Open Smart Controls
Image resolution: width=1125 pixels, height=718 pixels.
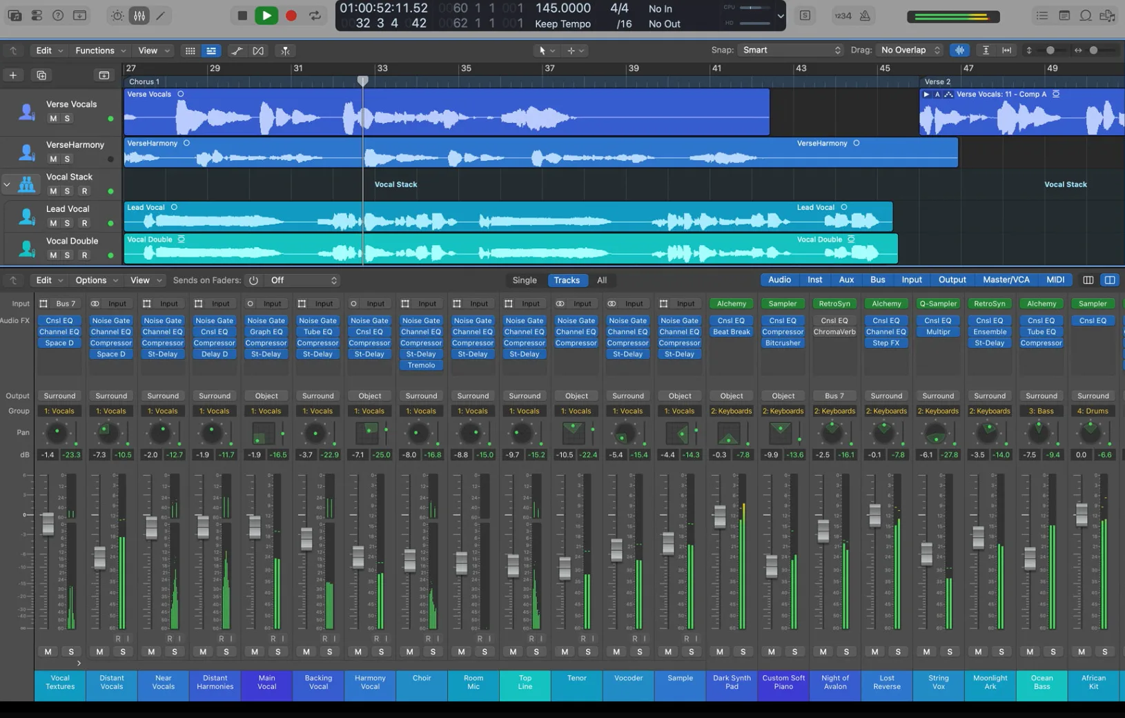(x=118, y=15)
